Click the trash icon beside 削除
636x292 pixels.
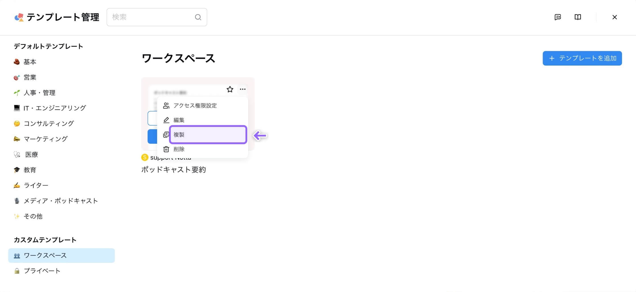tap(166, 149)
